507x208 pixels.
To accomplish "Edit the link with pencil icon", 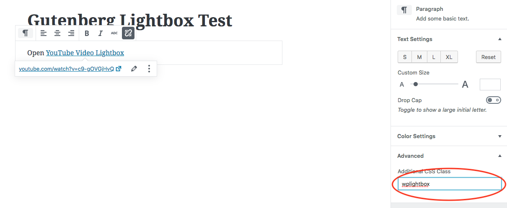I will [x=134, y=69].
